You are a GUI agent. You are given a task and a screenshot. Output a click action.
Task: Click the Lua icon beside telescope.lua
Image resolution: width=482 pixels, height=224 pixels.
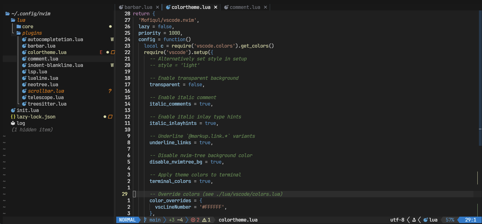pos(24,98)
